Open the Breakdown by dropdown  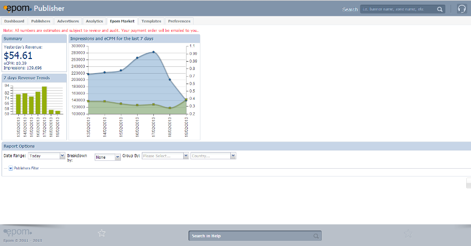tap(108, 157)
